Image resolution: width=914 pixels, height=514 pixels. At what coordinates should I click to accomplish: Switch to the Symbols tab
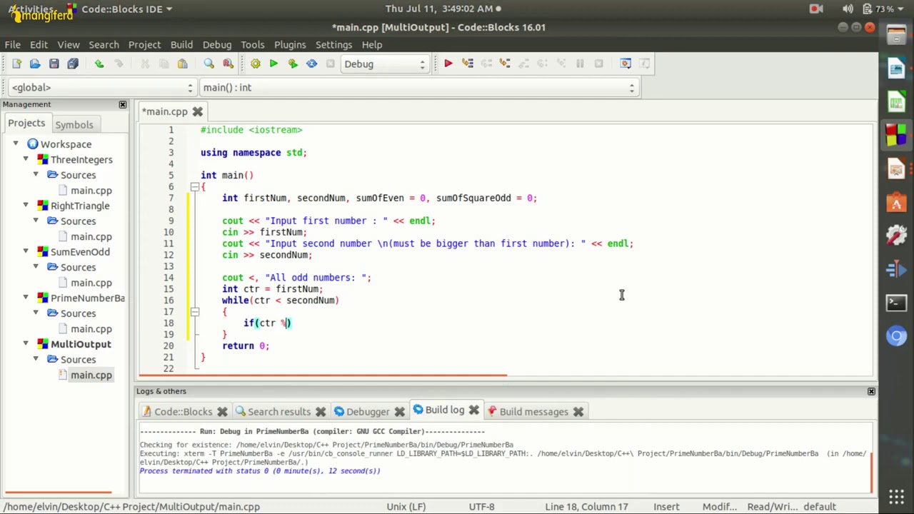(74, 124)
